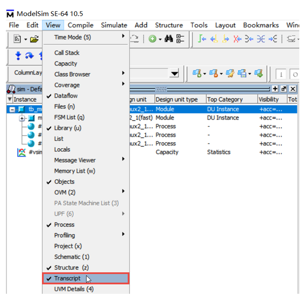Click the undock sim pane icon
This screenshot has height=302, width=302.
click(x=284, y=89)
